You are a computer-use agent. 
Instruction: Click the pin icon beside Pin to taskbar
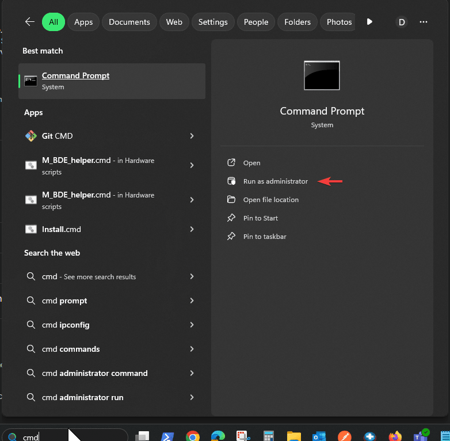pyautogui.click(x=231, y=236)
